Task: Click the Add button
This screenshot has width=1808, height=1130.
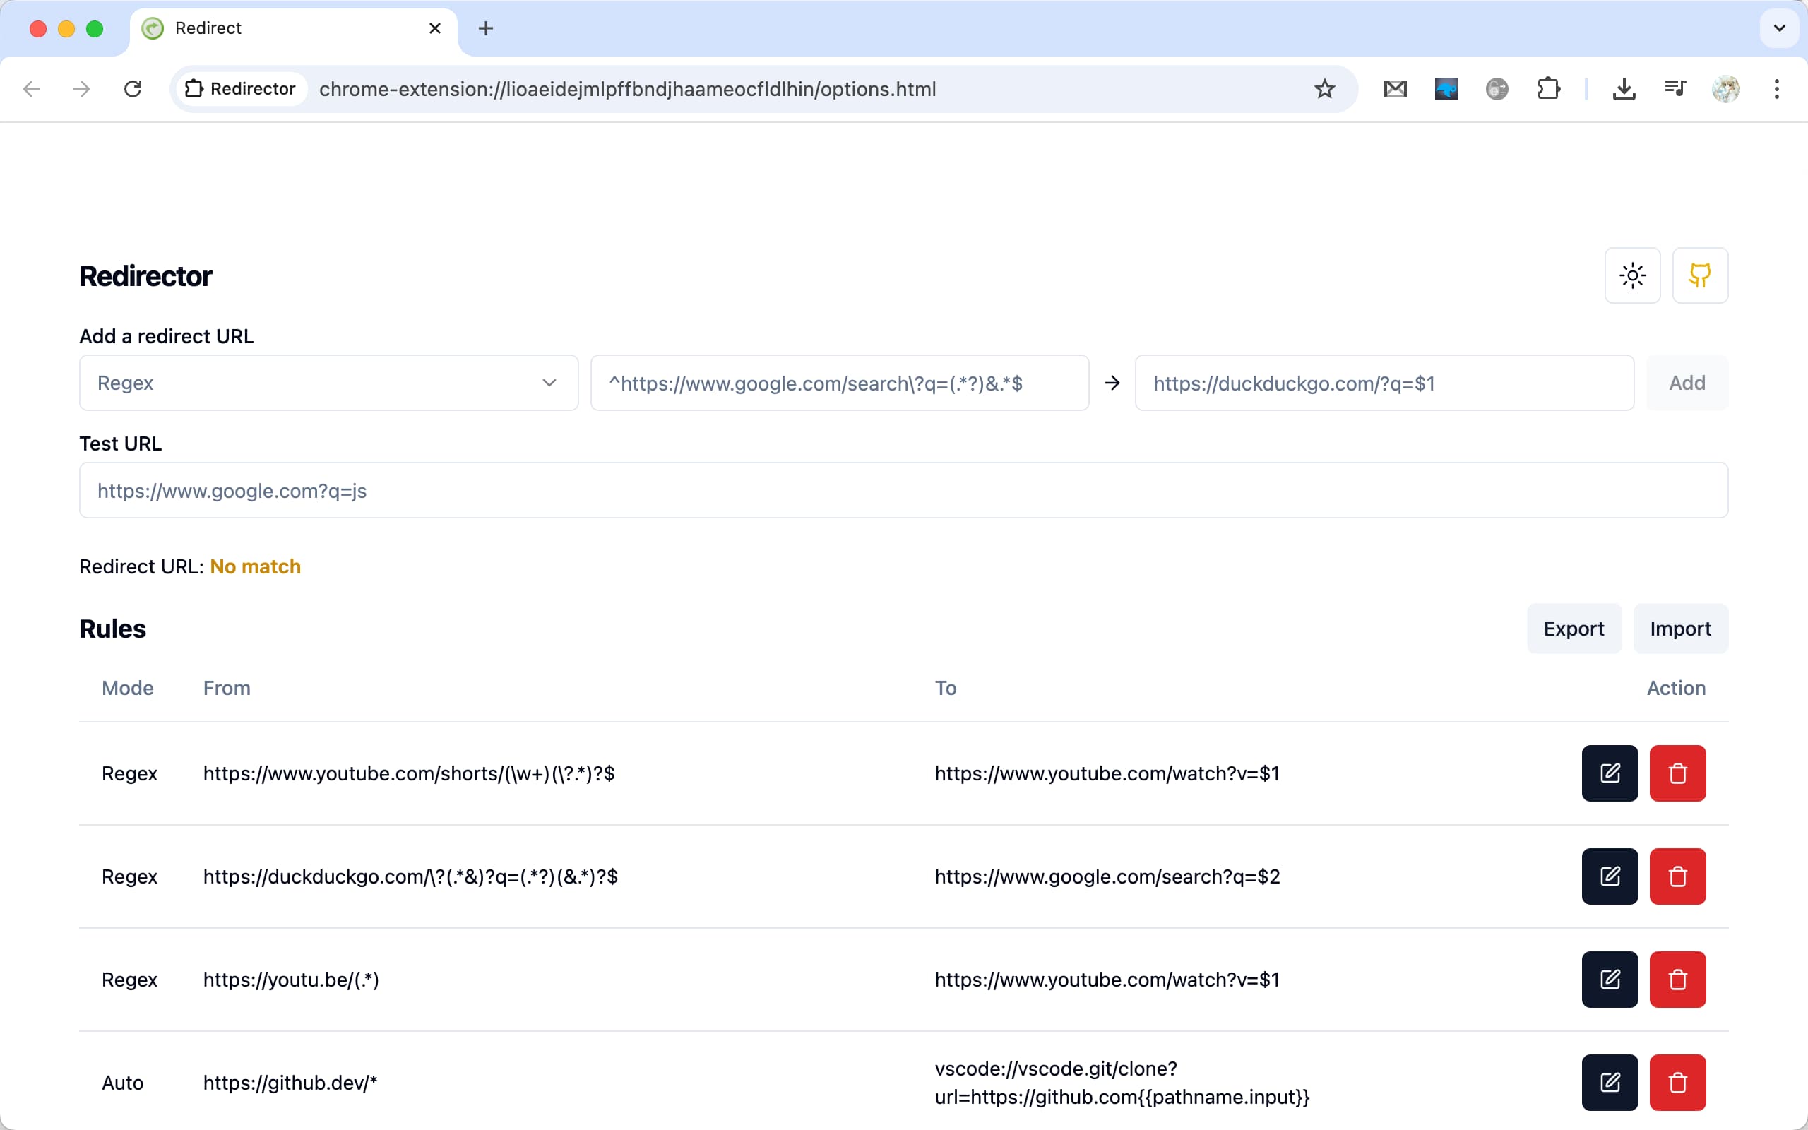Action: pos(1687,383)
